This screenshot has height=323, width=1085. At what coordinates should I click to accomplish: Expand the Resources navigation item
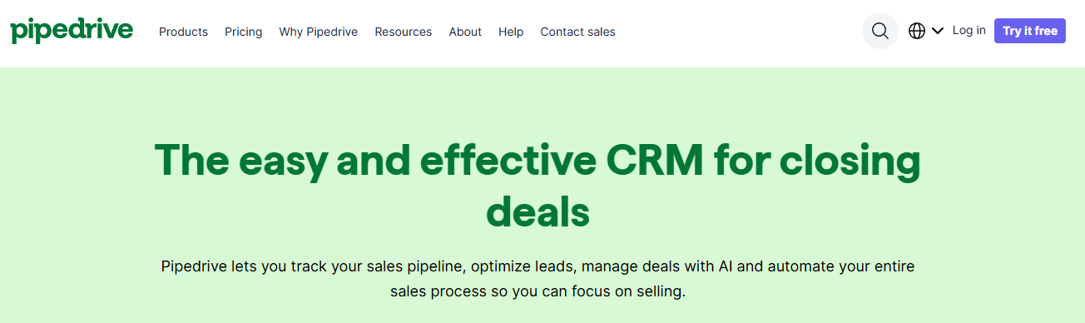click(x=404, y=32)
